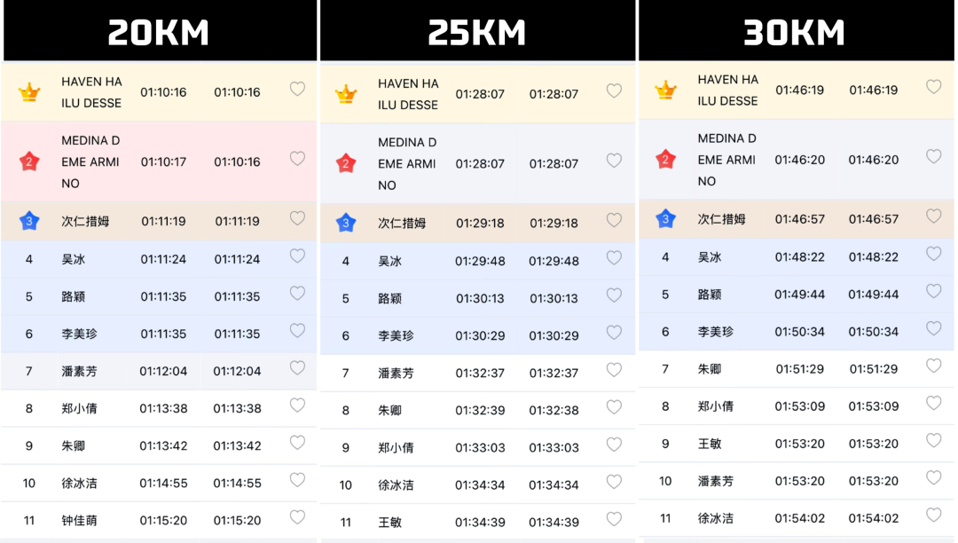The height and width of the screenshot is (543, 958).
Task: Favorite HAVEN HAILU DESSE in 20KM list
Action: tap(297, 90)
